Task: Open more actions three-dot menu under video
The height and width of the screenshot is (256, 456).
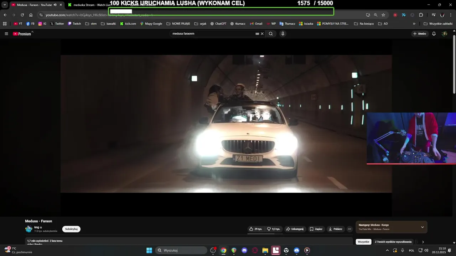Action: pos(350,229)
